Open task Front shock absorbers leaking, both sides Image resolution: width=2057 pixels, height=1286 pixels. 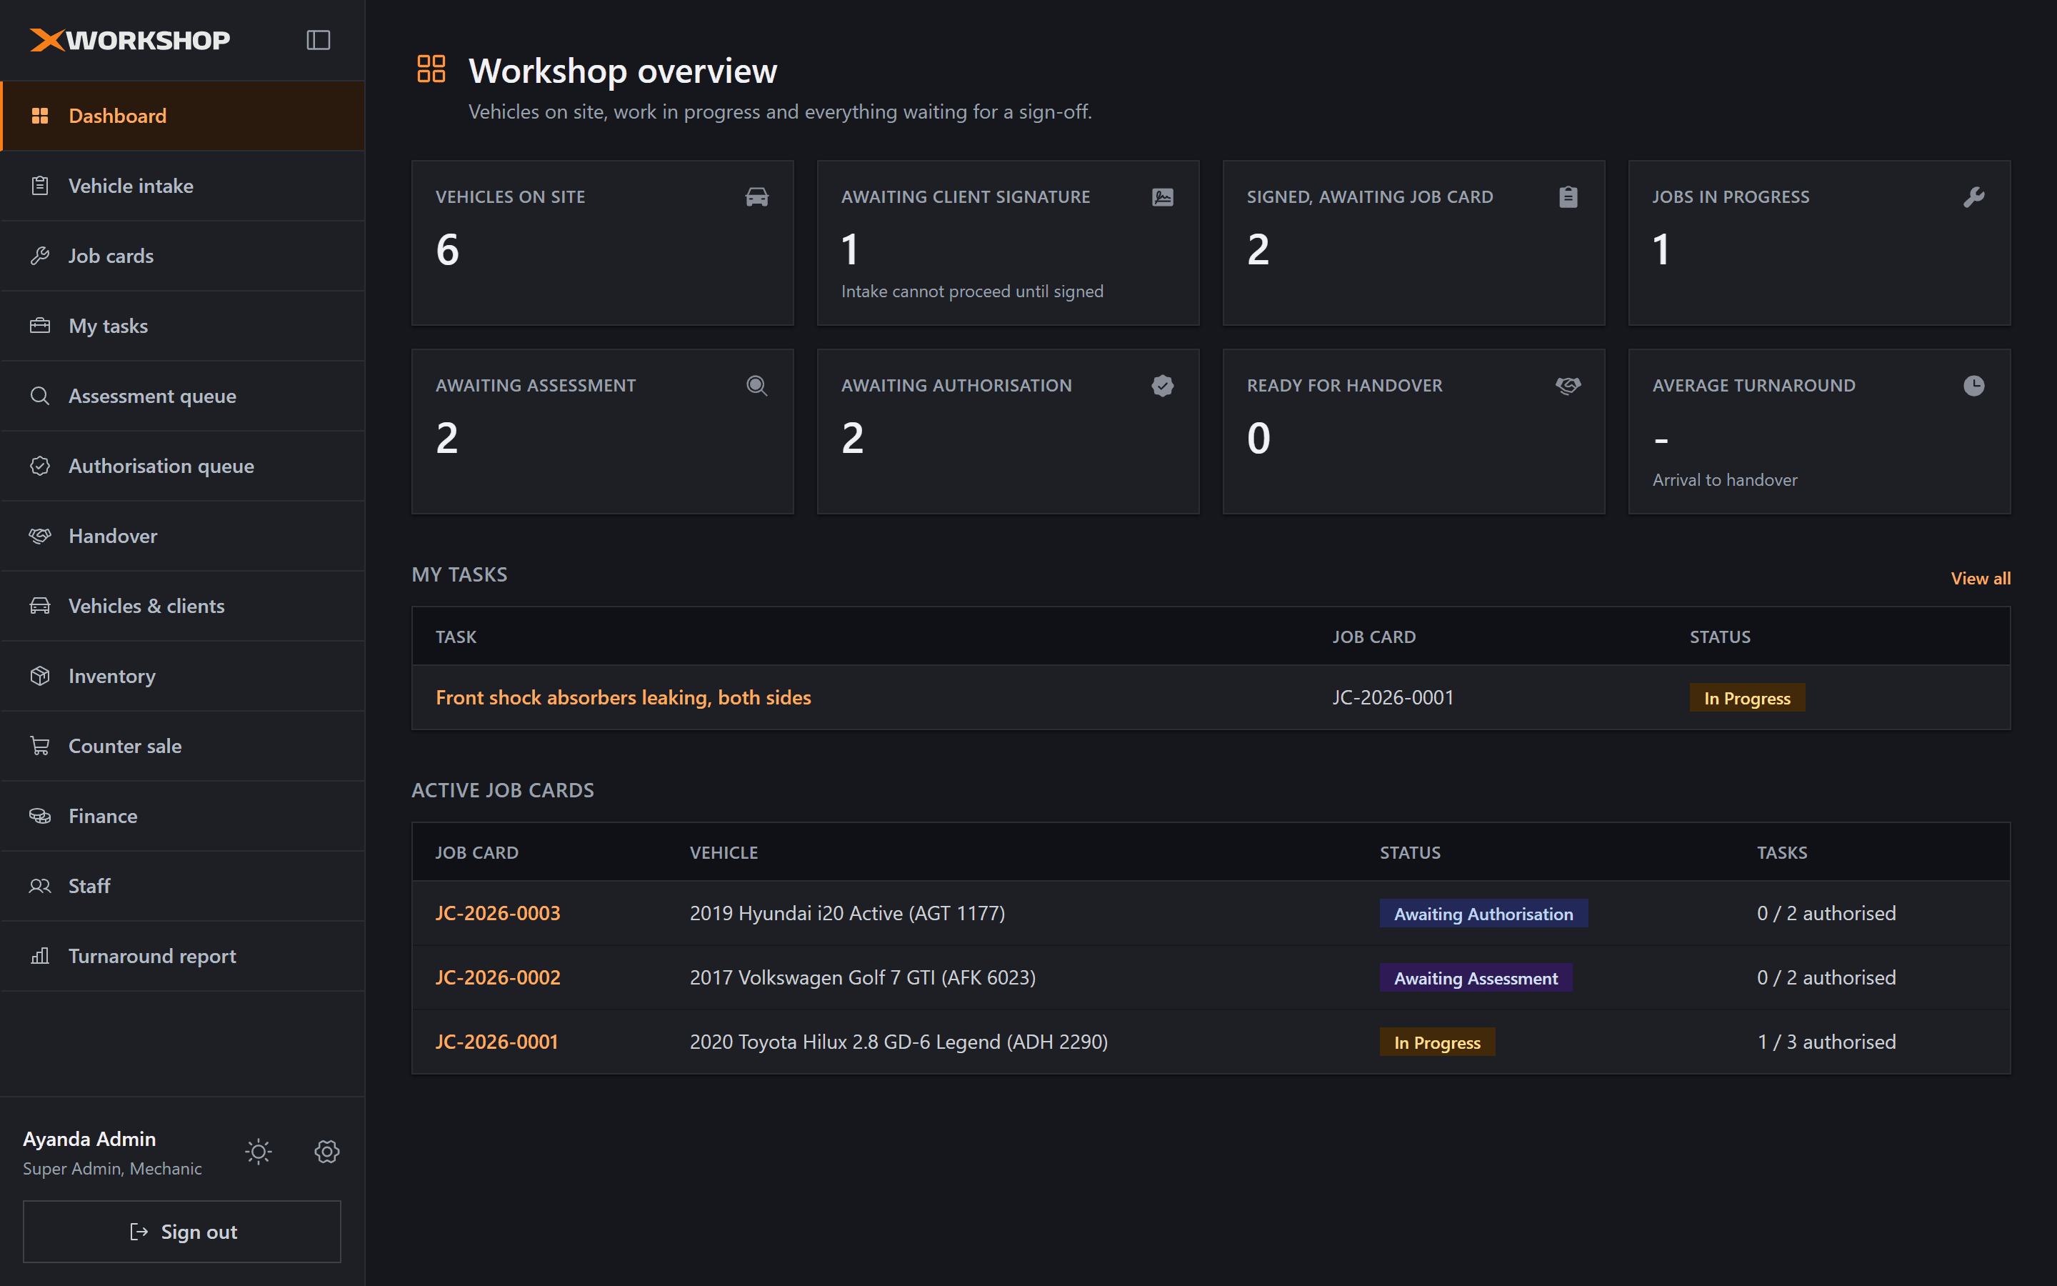click(x=623, y=697)
